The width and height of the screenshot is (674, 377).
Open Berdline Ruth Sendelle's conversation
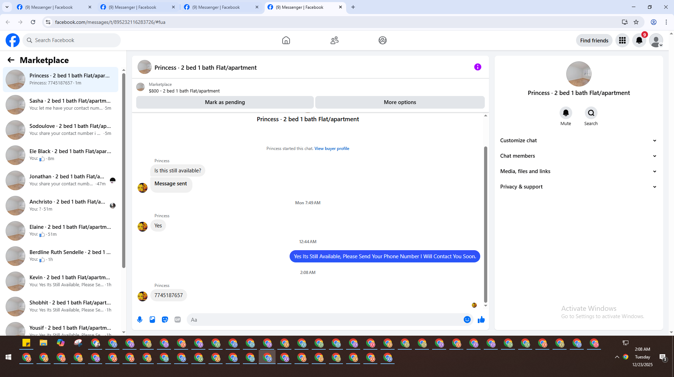[60, 256]
